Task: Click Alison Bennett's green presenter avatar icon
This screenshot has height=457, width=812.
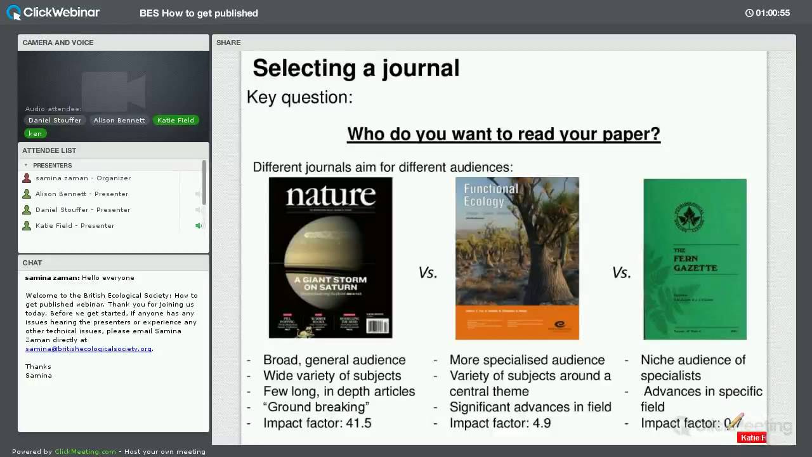Action: [x=27, y=194]
